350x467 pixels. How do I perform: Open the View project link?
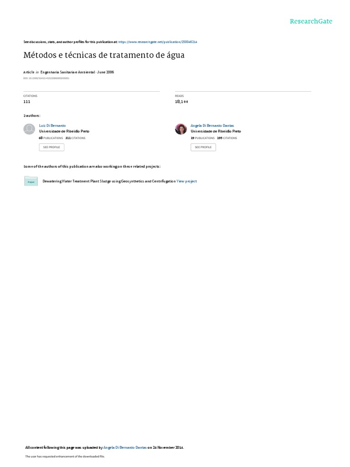click(x=186, y=181)
